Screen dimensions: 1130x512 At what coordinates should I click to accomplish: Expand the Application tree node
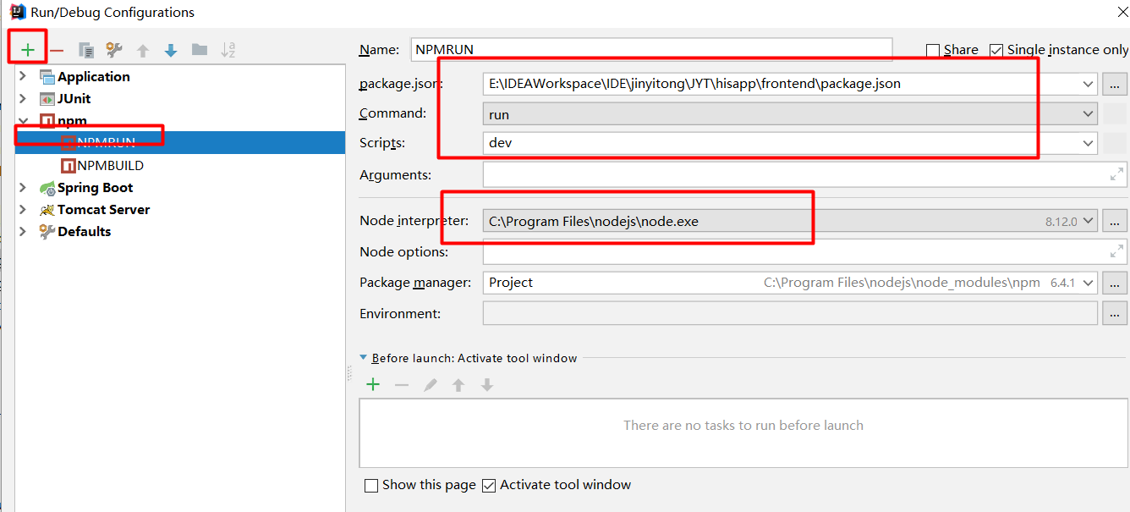[23, 77]
